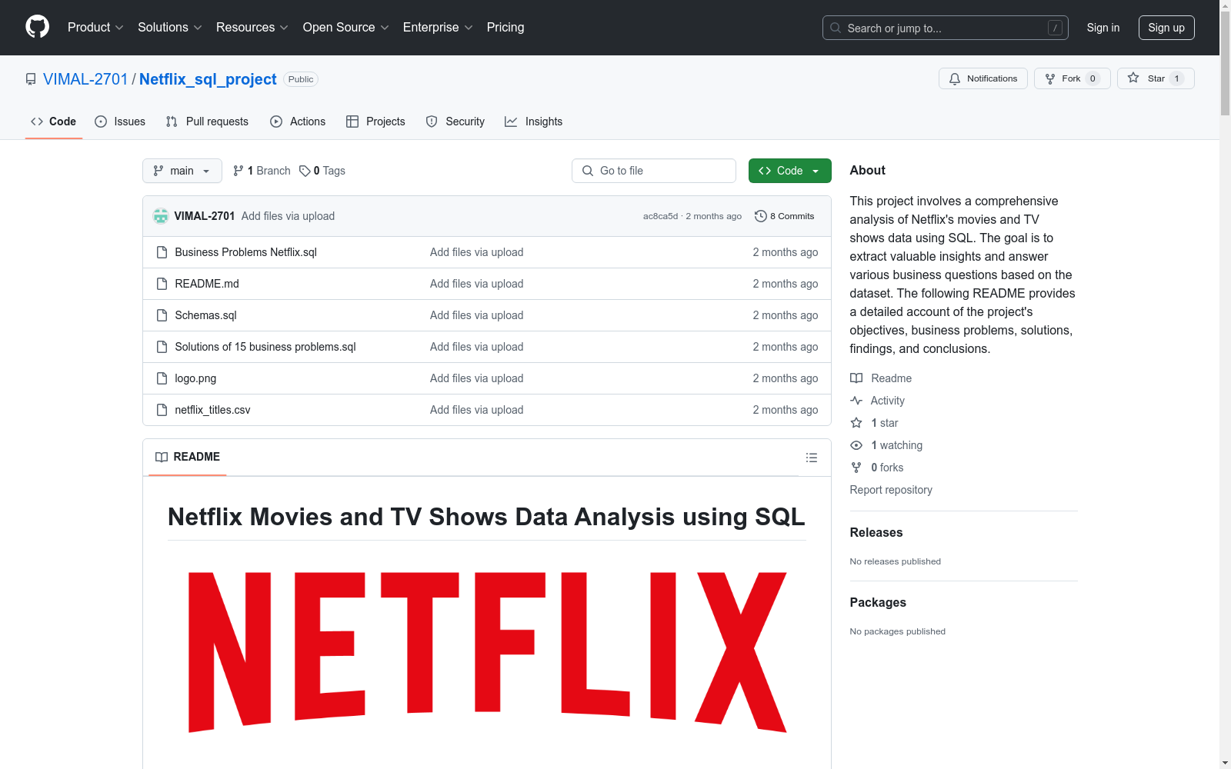Open the Schemas.sql file

pyautogui.click(x=205, y=315)
